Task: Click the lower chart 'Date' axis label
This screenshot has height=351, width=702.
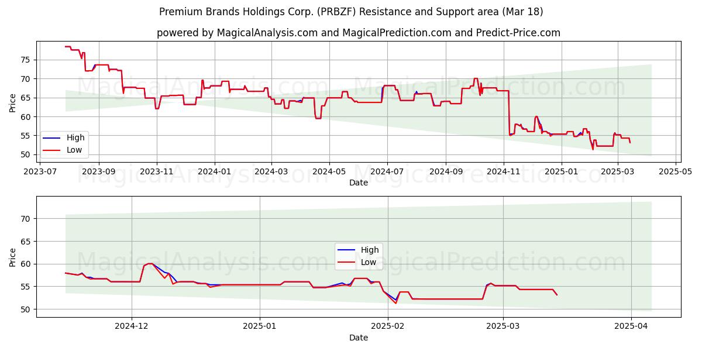Action: click(x=359, y=338)
